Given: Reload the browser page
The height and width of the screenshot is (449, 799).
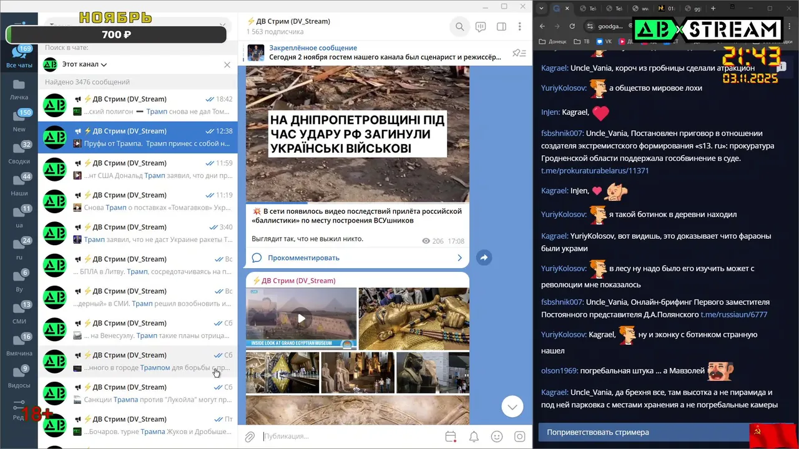Looking at the screenshot, I should (572, 26).
